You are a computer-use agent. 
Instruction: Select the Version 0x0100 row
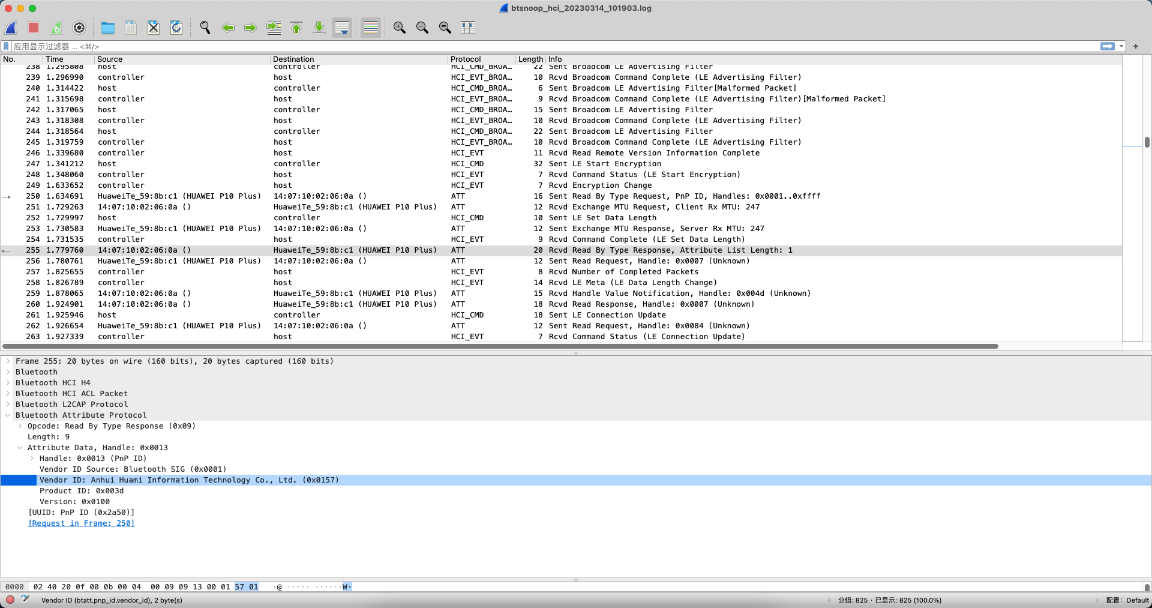pyautogui.click(x=576, y=502)
